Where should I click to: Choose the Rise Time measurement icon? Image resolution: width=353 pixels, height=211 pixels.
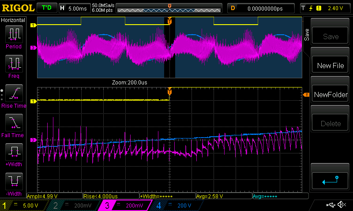point(13,93)
